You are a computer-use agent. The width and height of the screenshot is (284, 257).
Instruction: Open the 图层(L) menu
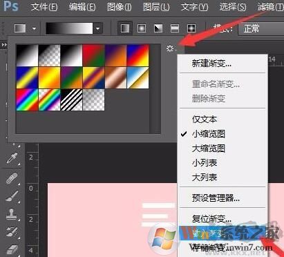click(156, 7)
